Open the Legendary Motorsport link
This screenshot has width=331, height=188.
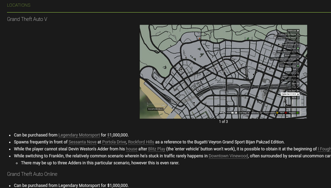click(79, 135)
